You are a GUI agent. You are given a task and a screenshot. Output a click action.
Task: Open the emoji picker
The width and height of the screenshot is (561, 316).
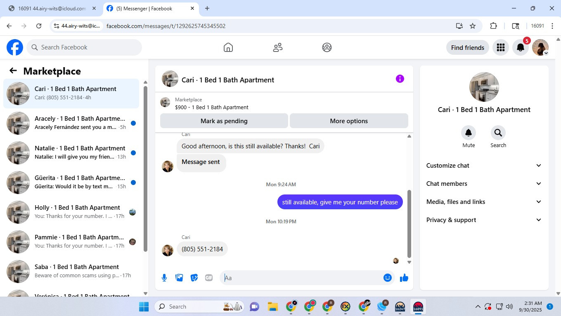(387, 278)
